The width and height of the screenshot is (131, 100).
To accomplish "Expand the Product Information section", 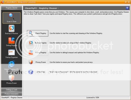I will click(12, 94).
